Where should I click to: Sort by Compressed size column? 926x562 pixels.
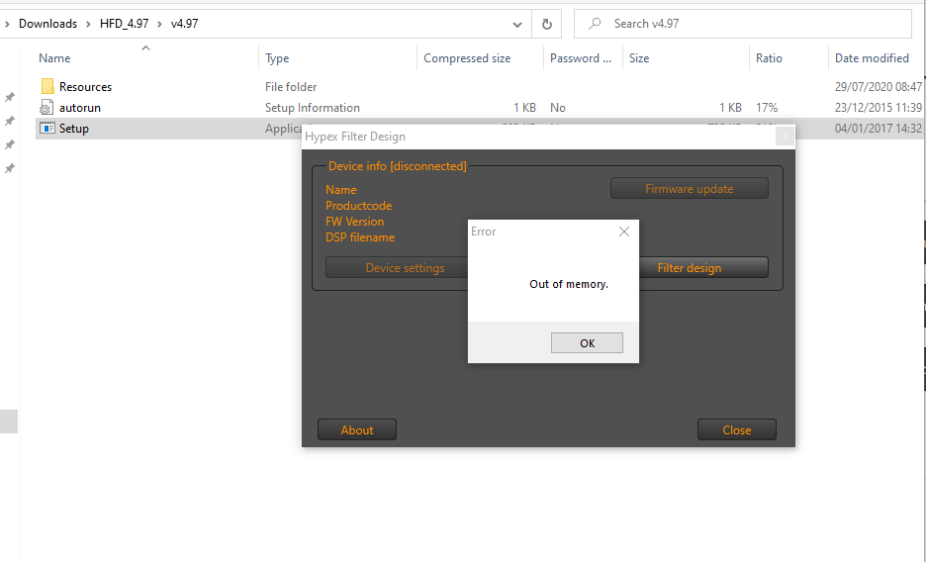click(467, 57)
